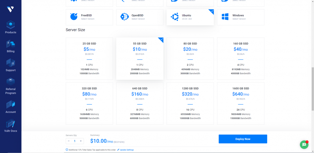
Task: Select the 80 GB SSD $20/mo plan
Action: [x=190, y=59]
